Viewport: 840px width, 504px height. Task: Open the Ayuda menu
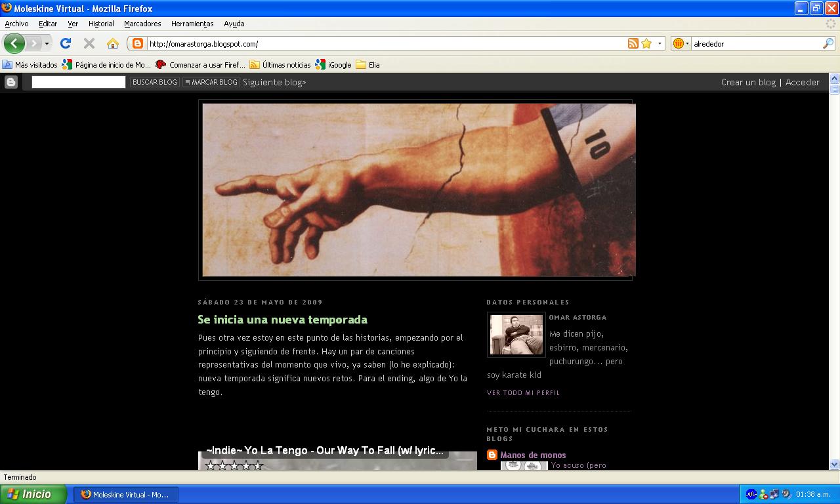[234, 24]
